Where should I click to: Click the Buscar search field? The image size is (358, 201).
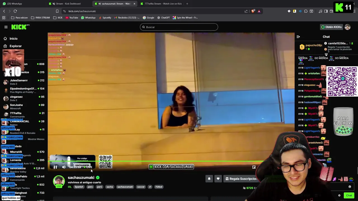point(179,27)
